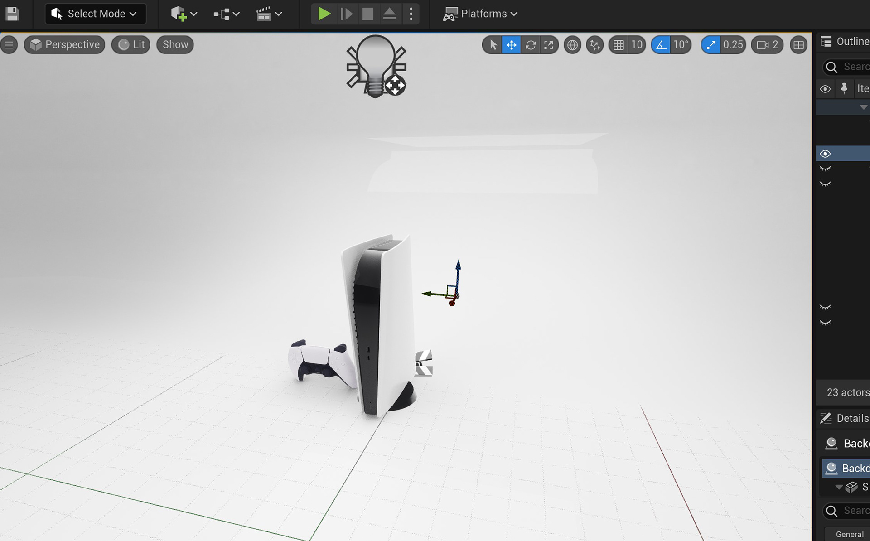
Task: Select the static mesh child component
Action: tap(857, 487)
